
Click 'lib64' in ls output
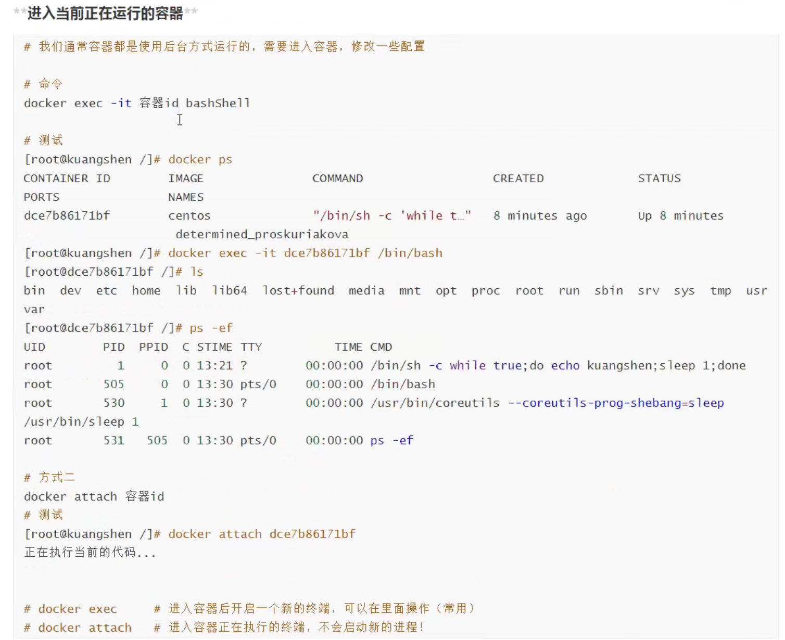pyautogui.click(x=229, y=290)
